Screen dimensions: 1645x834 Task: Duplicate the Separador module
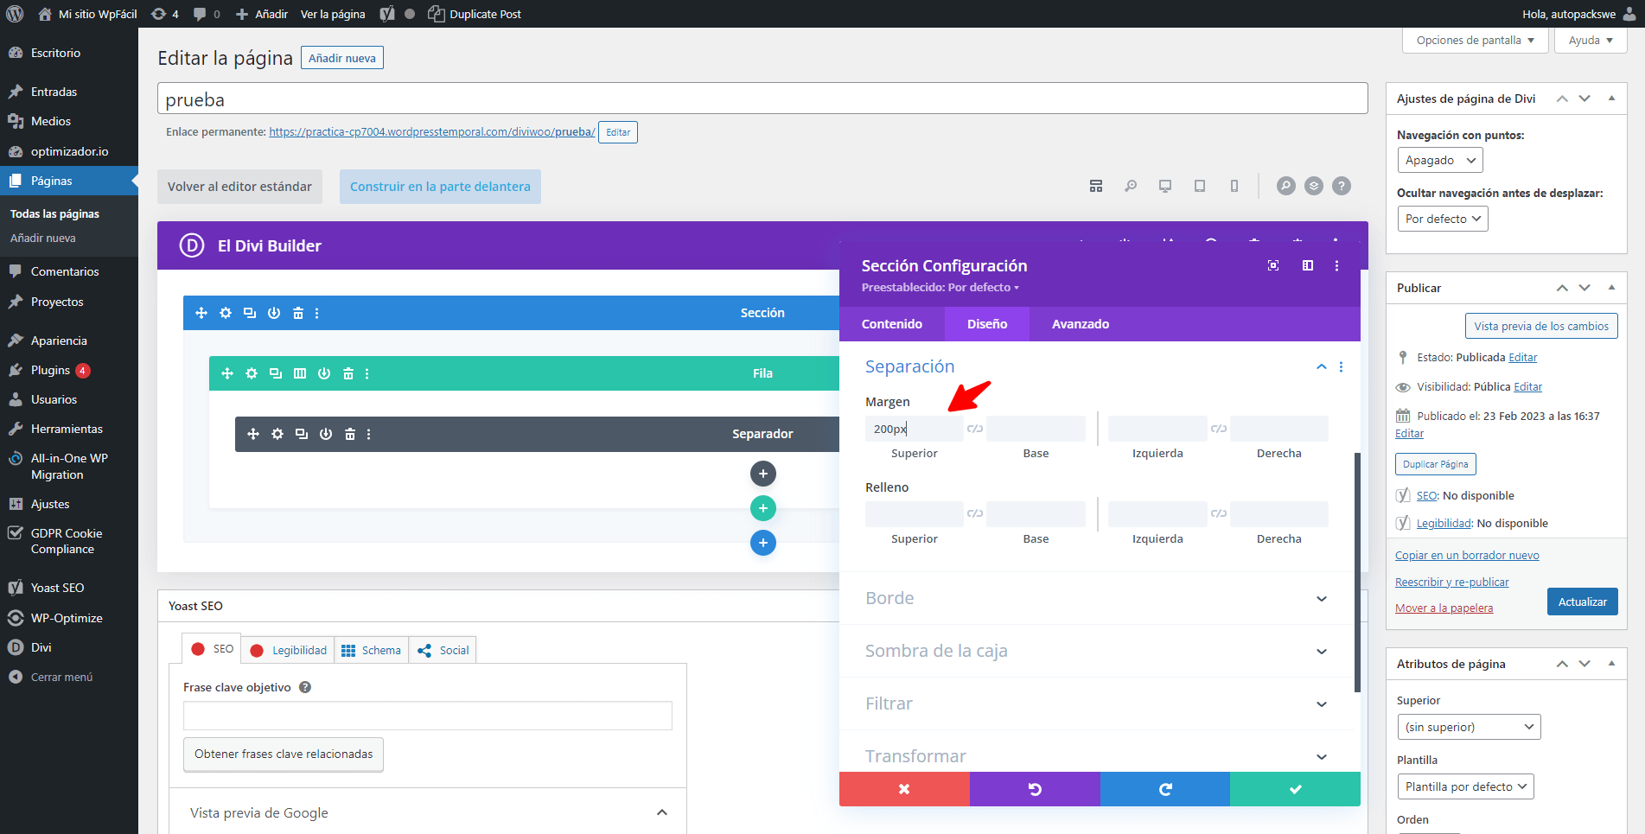(x=302, y=434)
